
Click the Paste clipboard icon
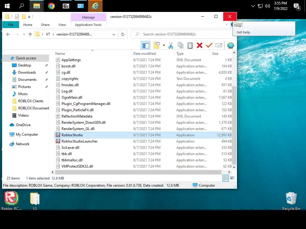(x=190, y=45)
